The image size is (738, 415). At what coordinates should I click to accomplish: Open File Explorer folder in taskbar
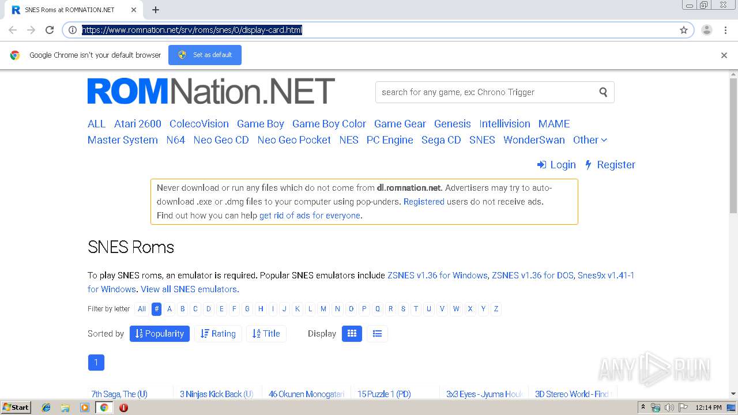pos(65,408)
